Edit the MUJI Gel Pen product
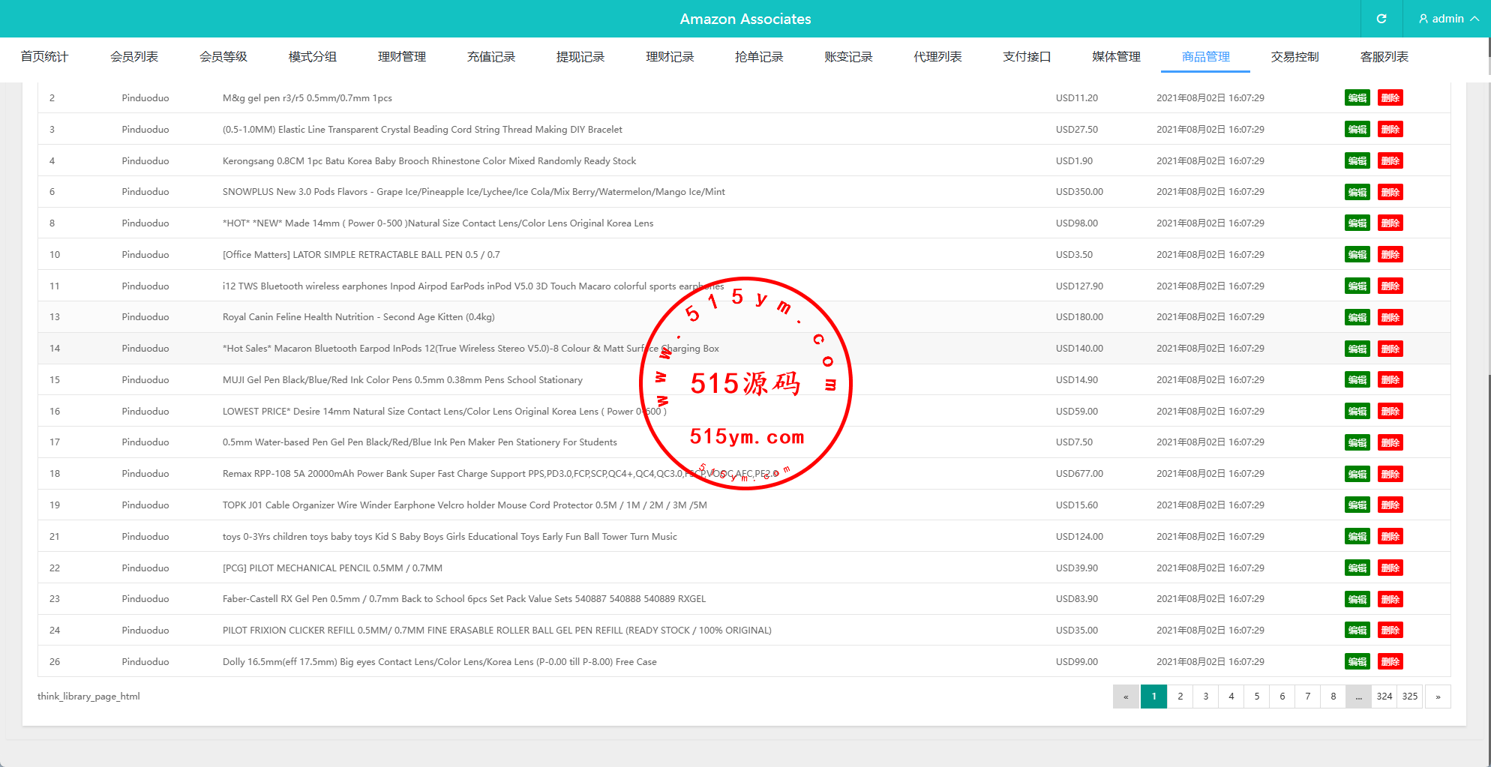This screenshot has width=1491, height=767. [x=1357, y=380]
